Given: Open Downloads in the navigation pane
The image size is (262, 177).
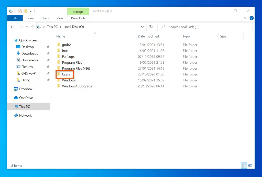Looking at the screenshot, I should 27,53.
